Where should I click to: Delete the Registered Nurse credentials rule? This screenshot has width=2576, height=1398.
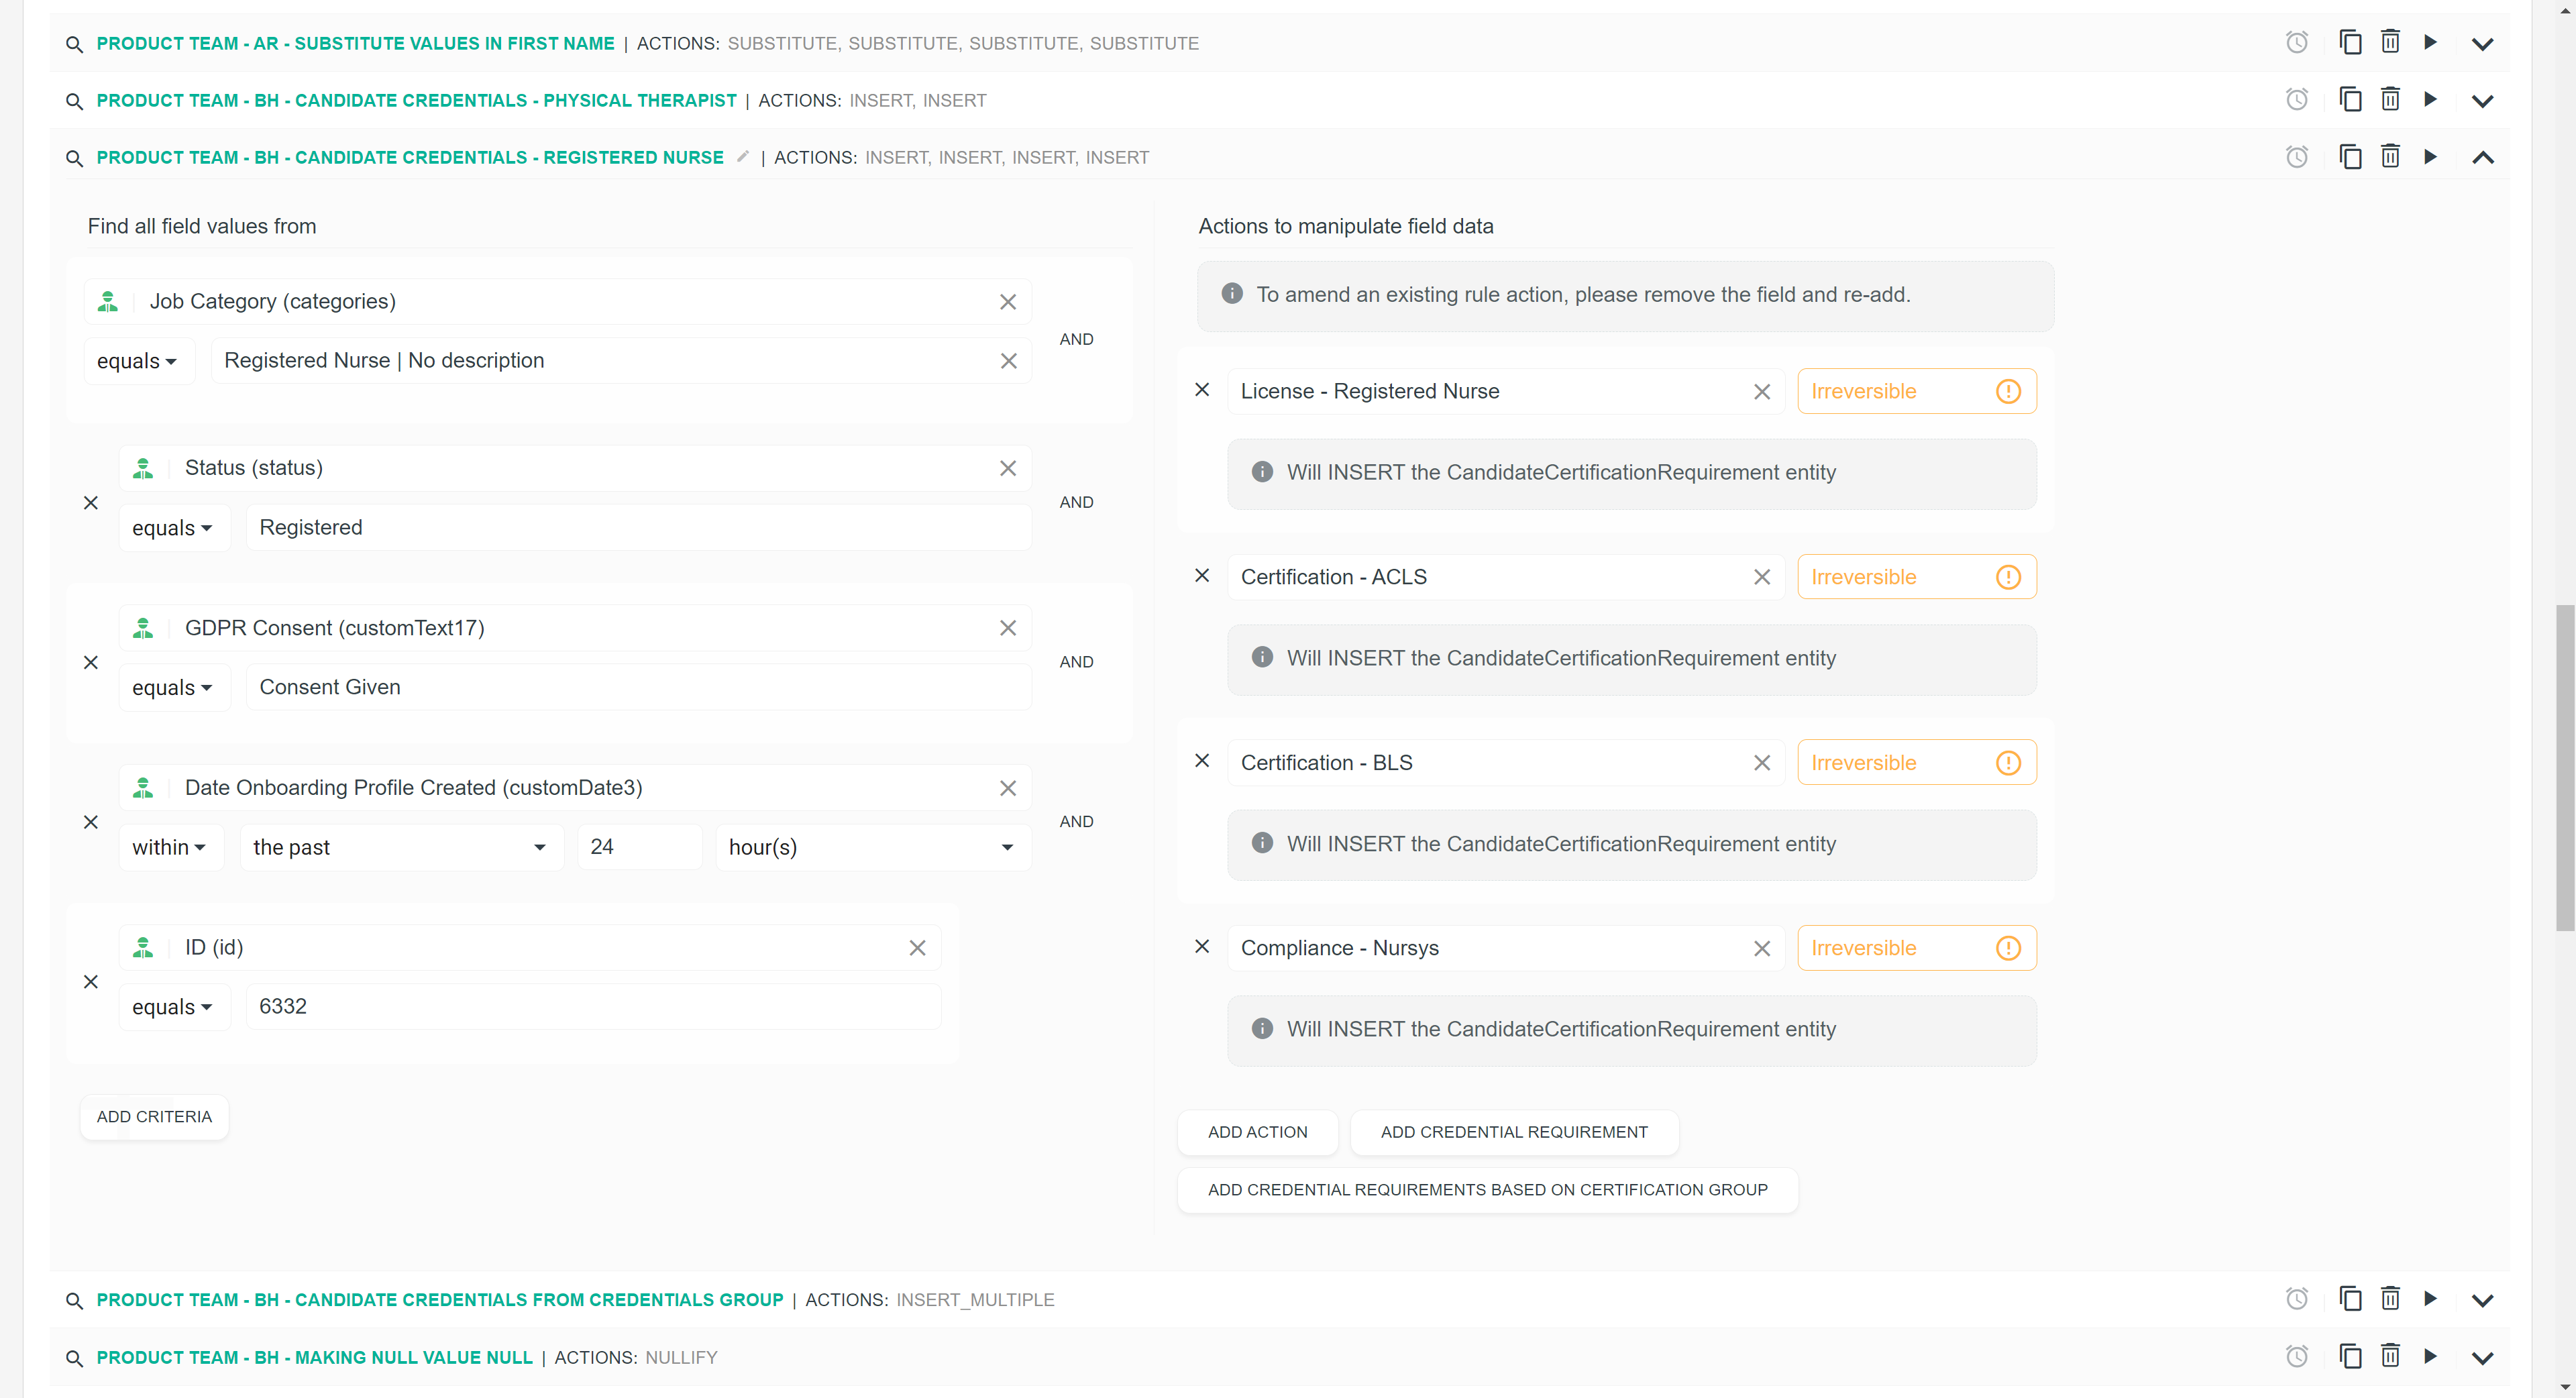point(2390,156)
